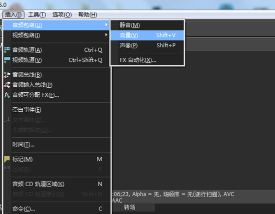Click the fx icon for 音频可分配 FX
275x214 pixels.
pos(7,95)
